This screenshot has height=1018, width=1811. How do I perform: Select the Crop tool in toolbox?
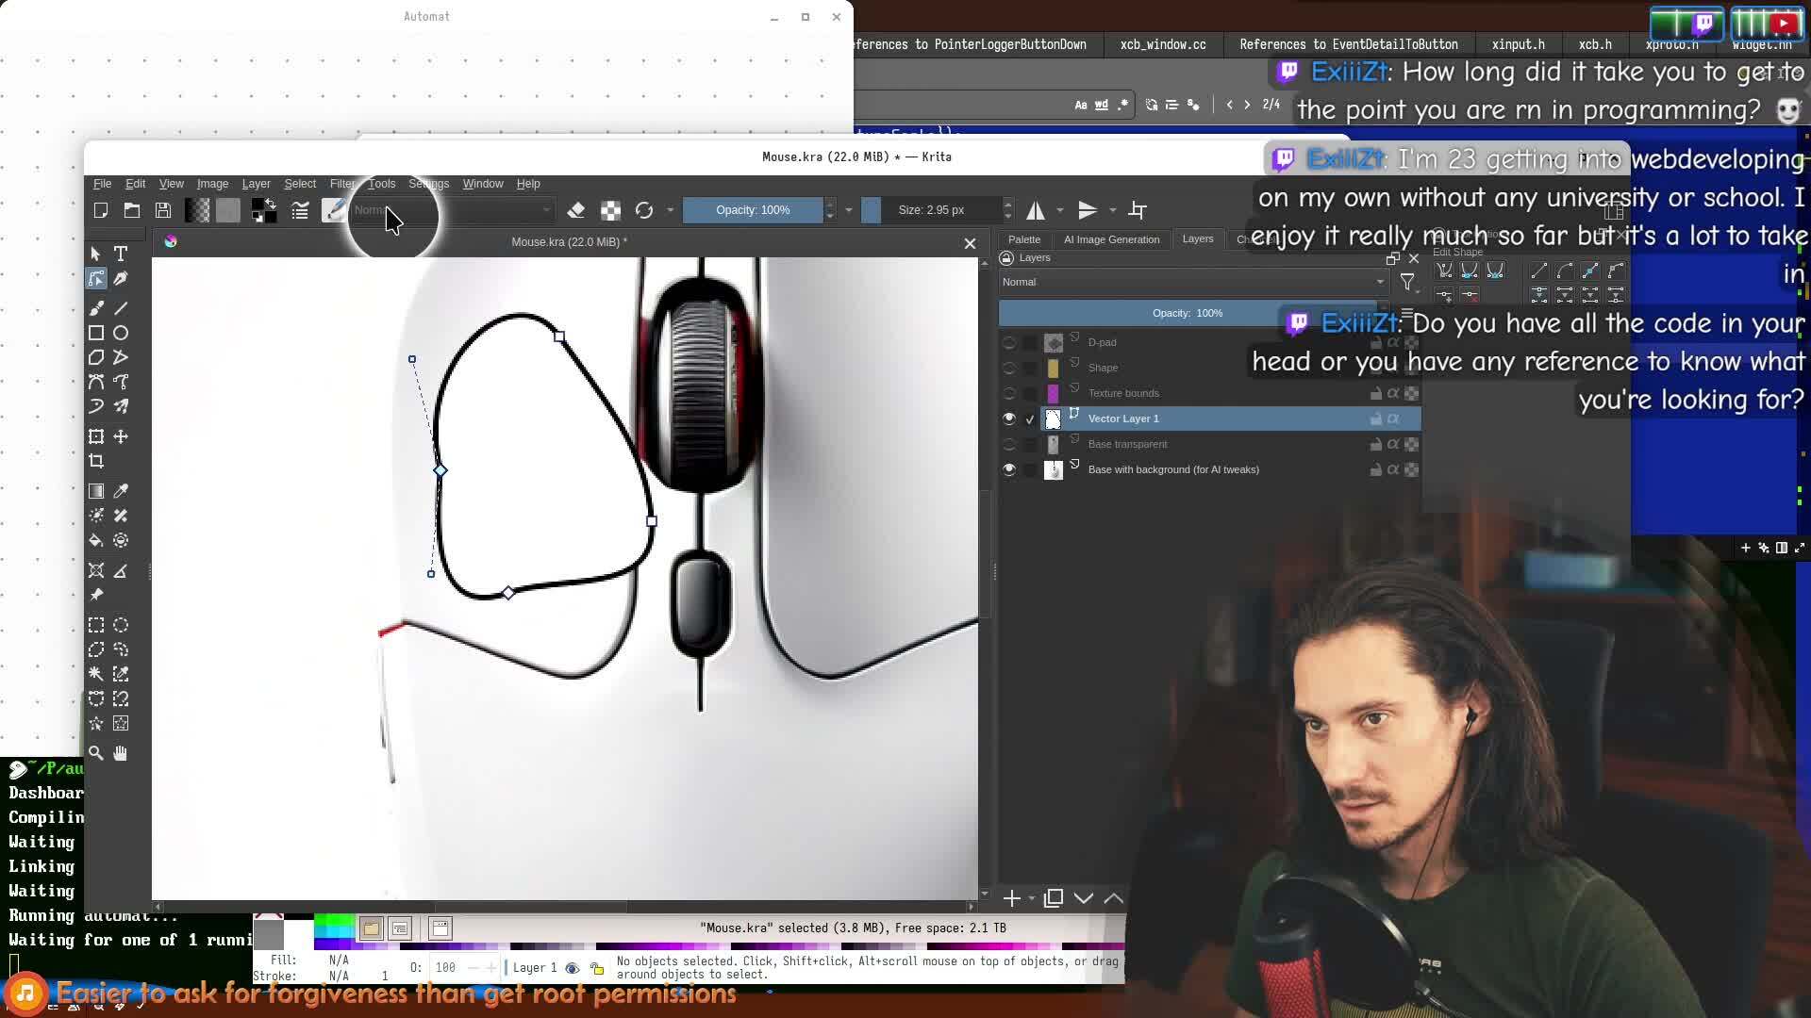click(x=96, y=461)
